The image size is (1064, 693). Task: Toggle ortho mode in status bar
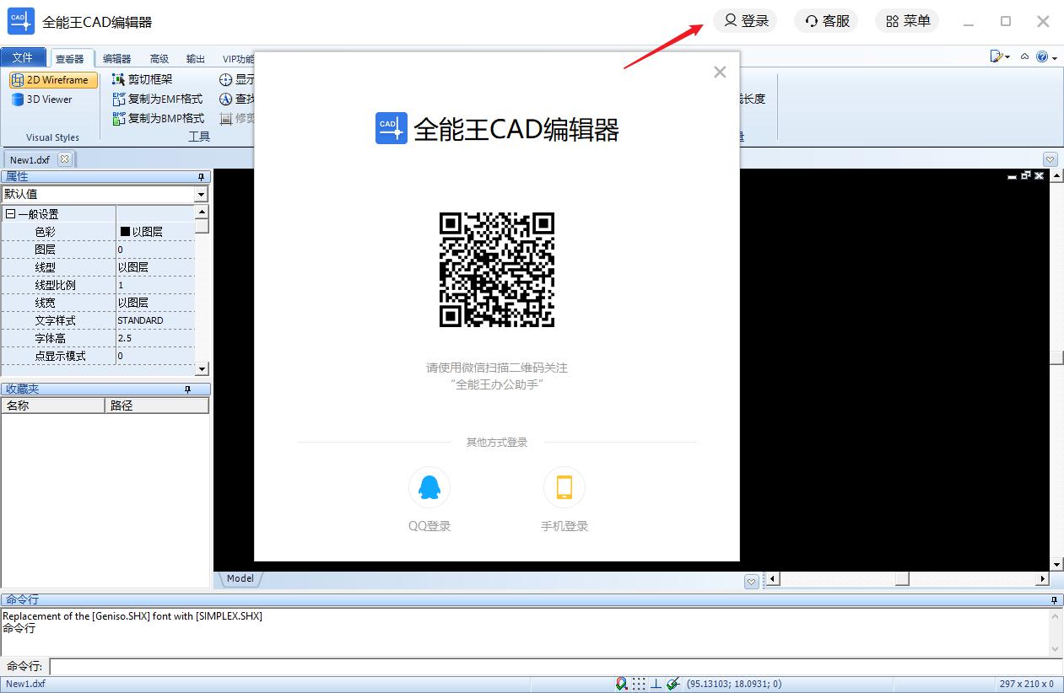click(x=656, y=684)
